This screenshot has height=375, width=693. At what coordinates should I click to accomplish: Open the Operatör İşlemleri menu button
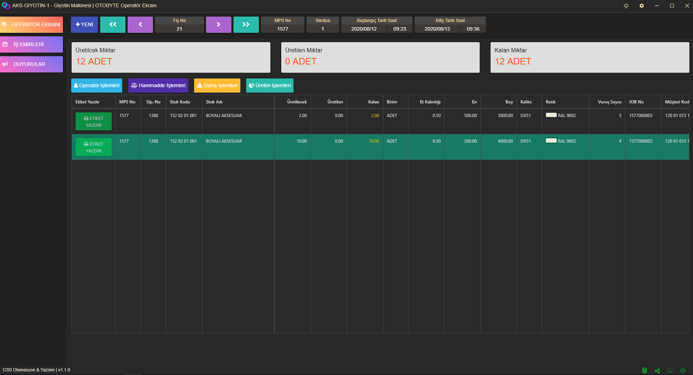tap(97, 86)
